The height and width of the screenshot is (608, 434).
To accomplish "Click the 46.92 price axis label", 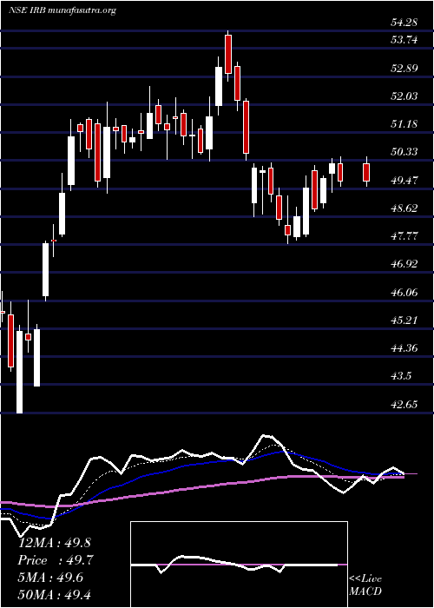I will 404,264.
